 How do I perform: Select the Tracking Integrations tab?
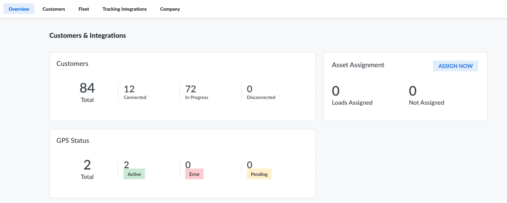coord(124,9)
